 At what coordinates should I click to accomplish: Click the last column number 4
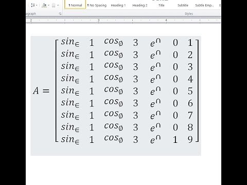click(x=190, y=79)
